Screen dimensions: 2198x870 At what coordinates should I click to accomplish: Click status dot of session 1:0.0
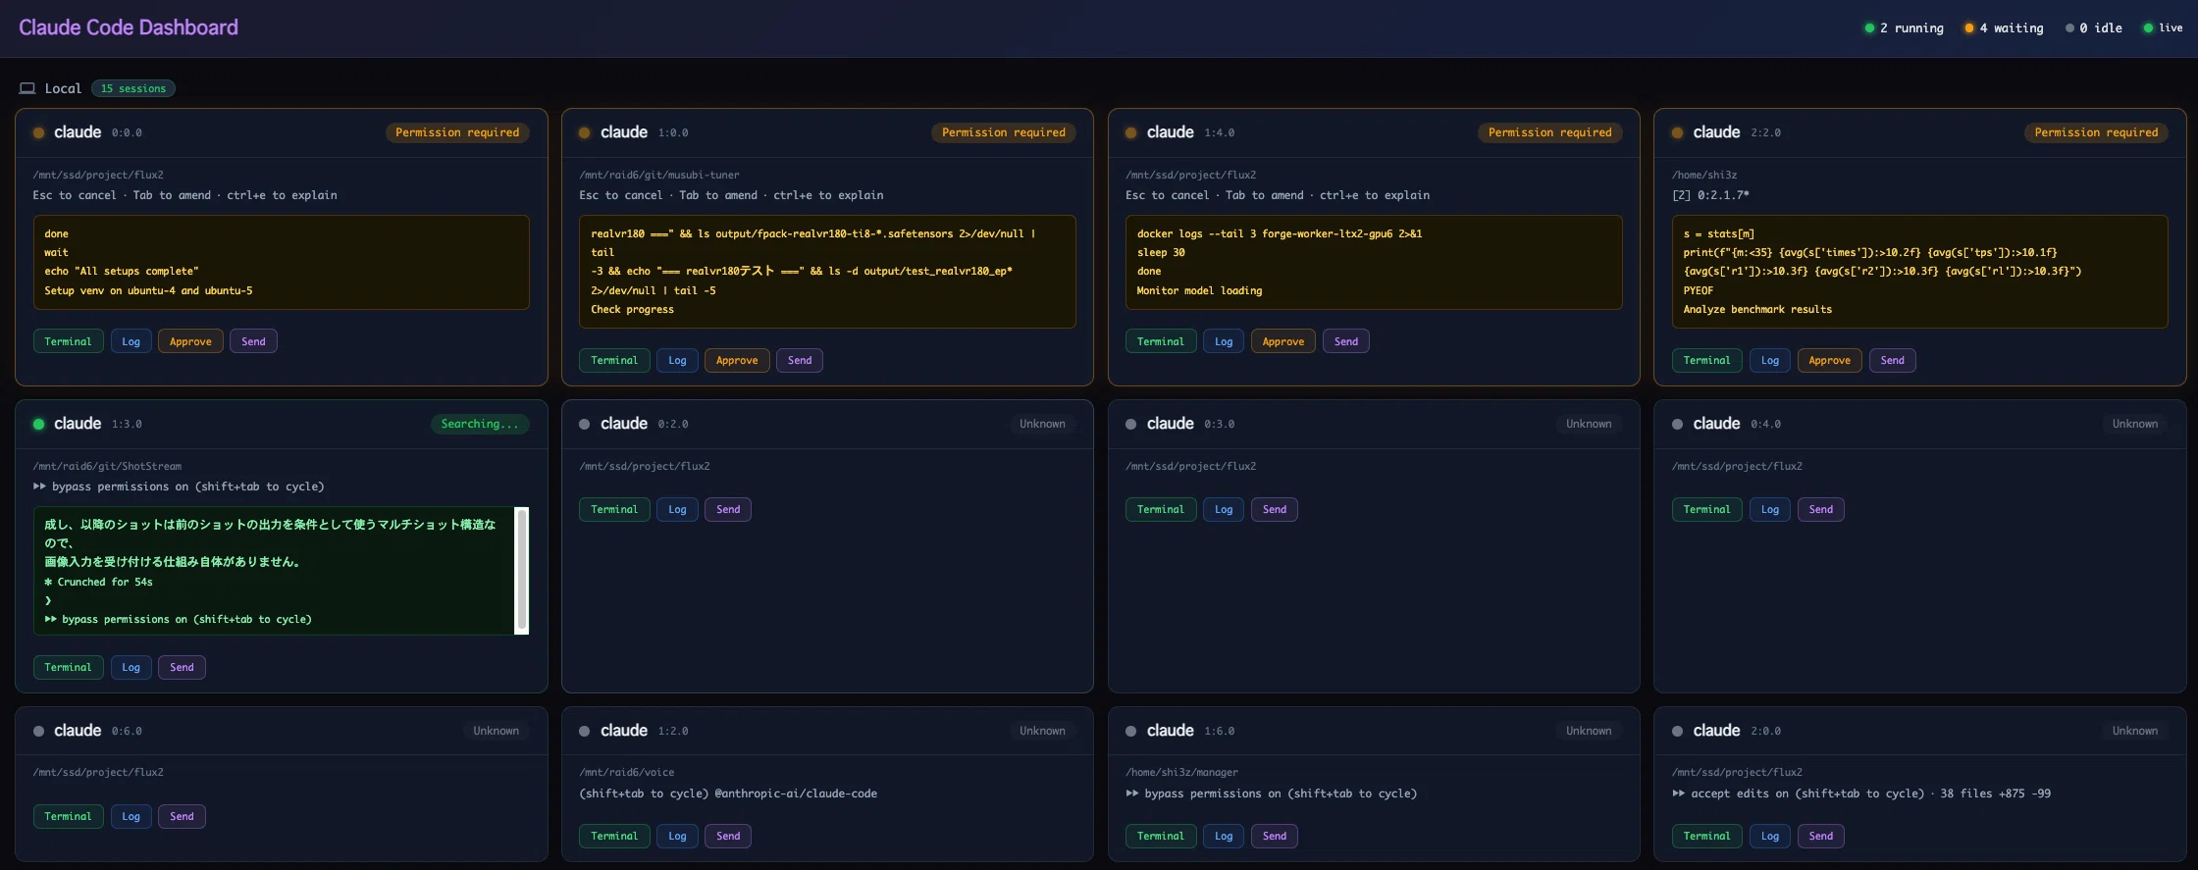click(x=584, y=132)
